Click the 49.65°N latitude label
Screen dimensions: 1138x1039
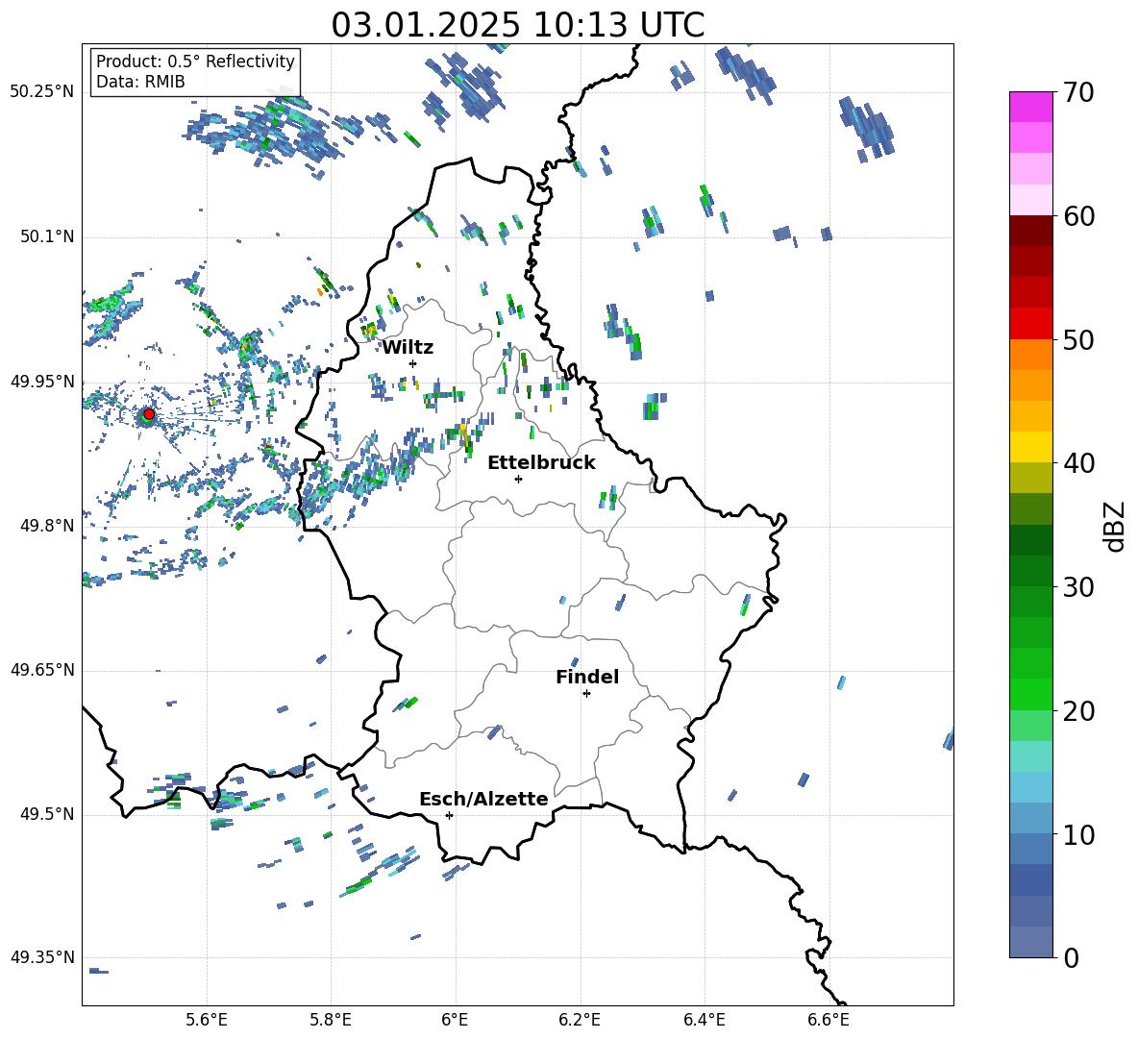tap(42, 670)
